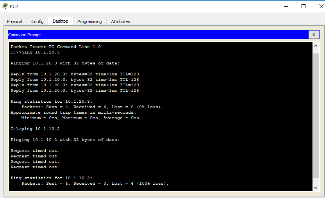Select the Desktop tab
Screen dimensions: 325x198
[61, 21]
